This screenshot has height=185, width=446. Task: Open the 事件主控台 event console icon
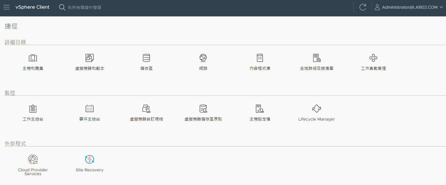tap(90, 109)
